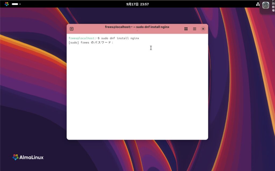
Task: Focus the sudo password prompt line
Action: point(91,42)
